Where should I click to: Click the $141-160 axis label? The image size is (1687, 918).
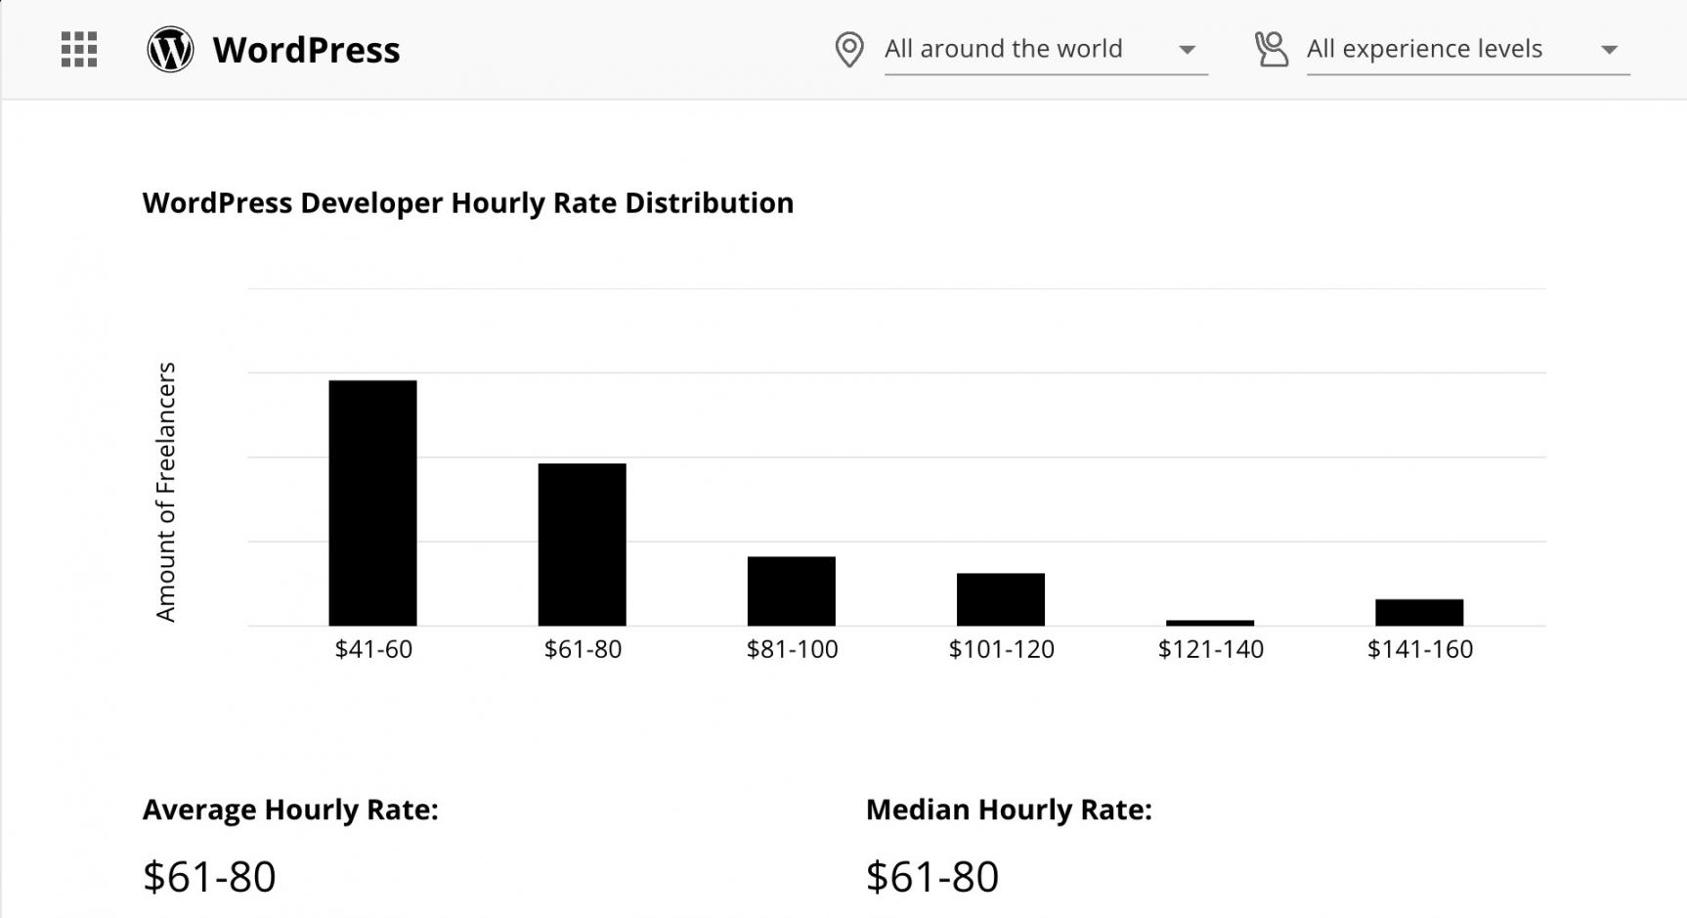pyautogui.click(x=1419, y=649)
